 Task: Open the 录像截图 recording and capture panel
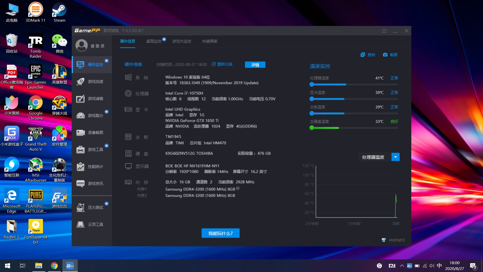[96, 132]
